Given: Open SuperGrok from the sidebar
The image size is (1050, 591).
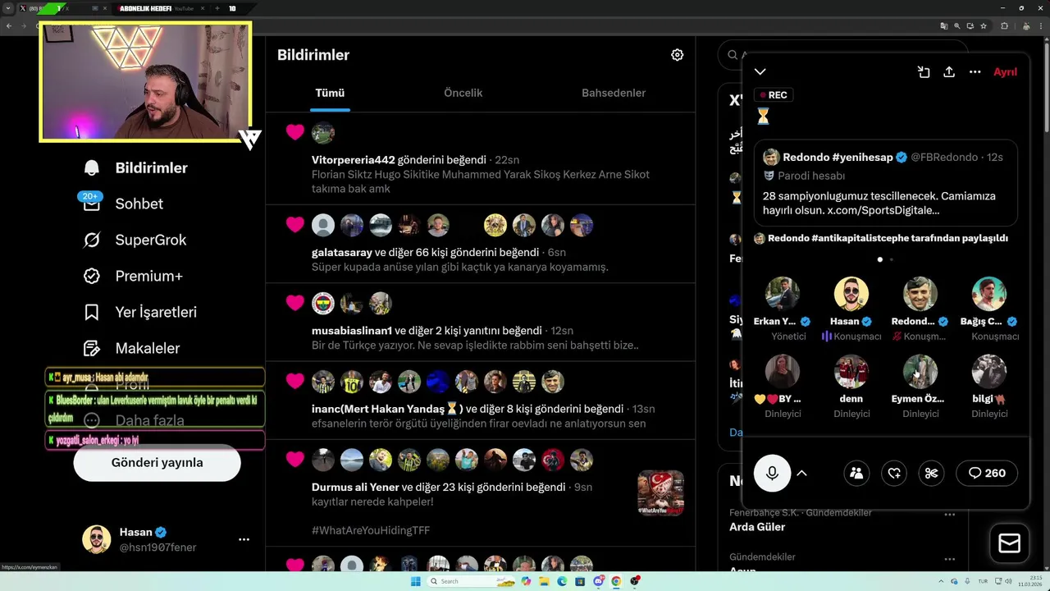Looking at the screenshot, I should (135, 240).
